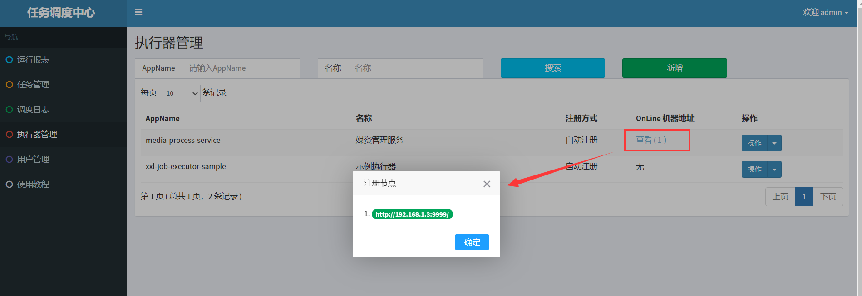The image size is (862, 296).
Task: Close the 注册节点 dialog with X
Action: [487, 184]
